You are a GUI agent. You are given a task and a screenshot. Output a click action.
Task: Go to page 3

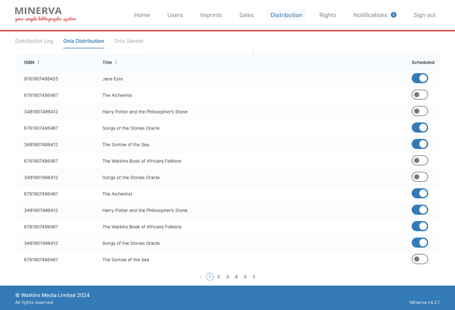tap(227, 276)
